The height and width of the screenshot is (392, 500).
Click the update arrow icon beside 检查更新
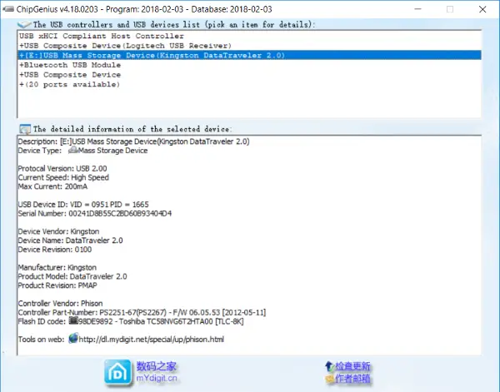coord(329,366)
